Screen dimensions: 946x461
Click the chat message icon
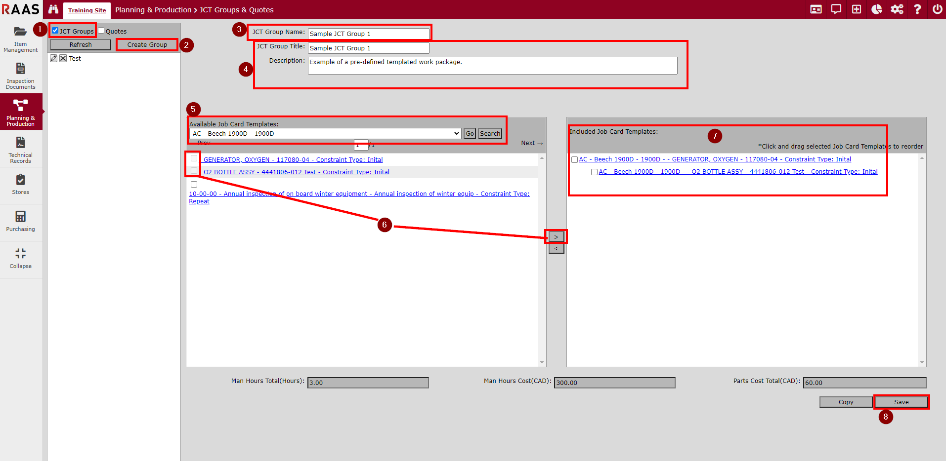pos(836,9)
